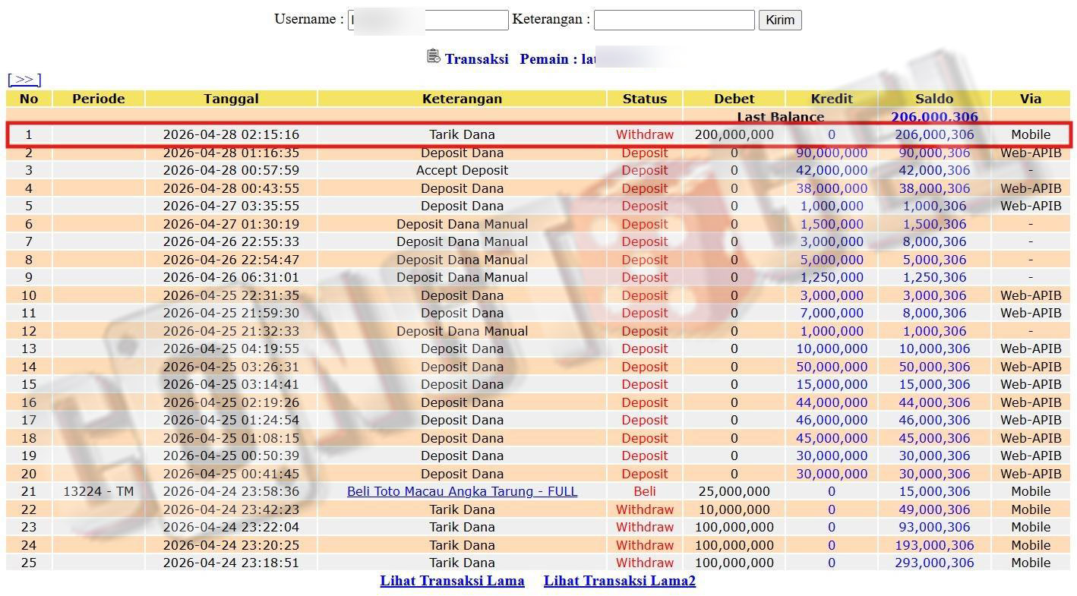Click the Keterangan column header
1077x596 pixels.
462,99
